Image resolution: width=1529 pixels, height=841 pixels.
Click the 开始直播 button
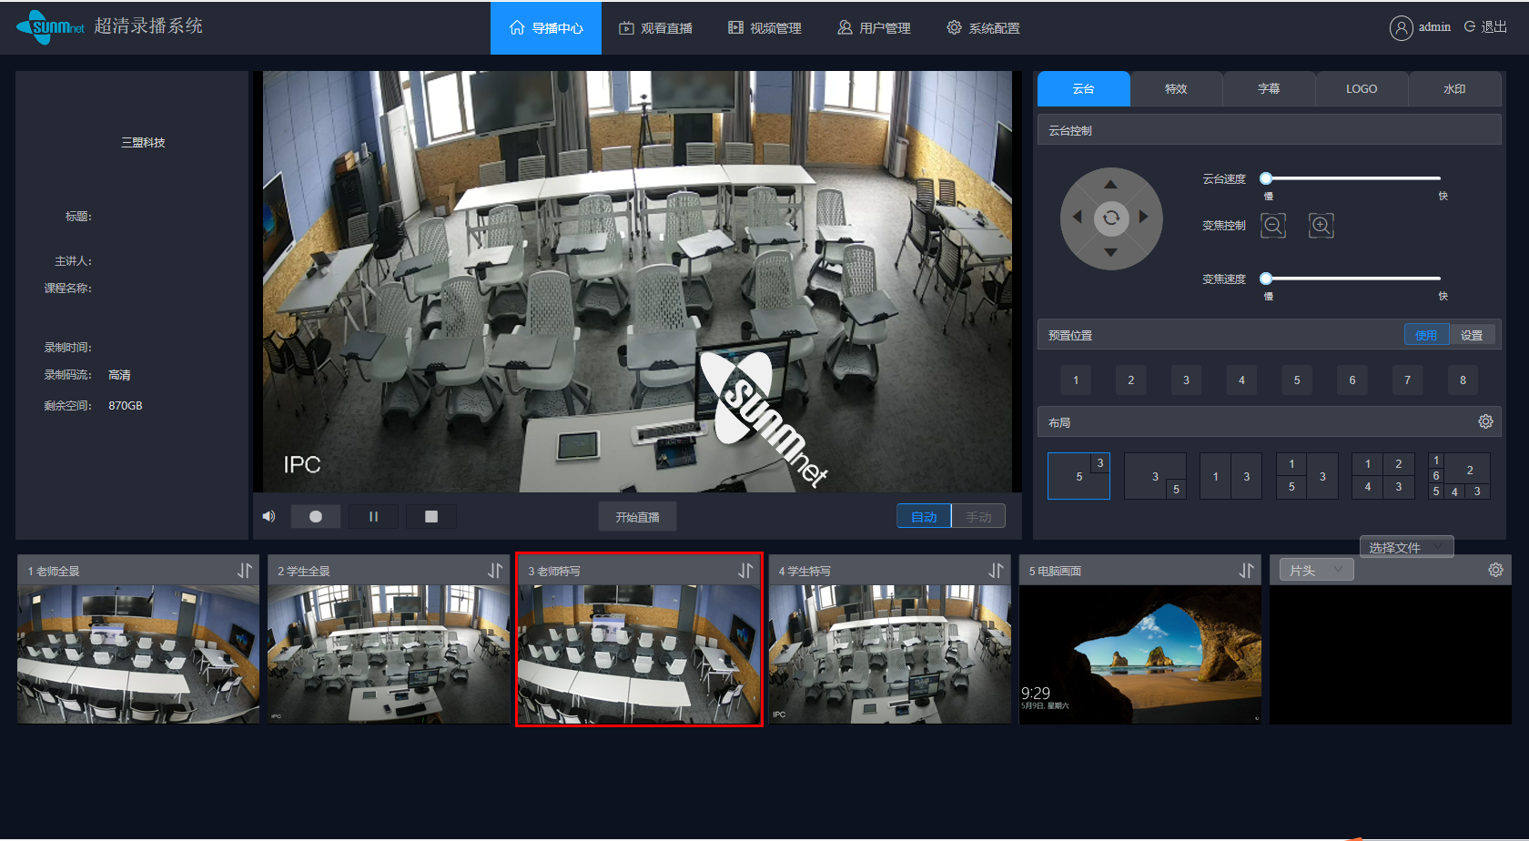pos(637,517)
